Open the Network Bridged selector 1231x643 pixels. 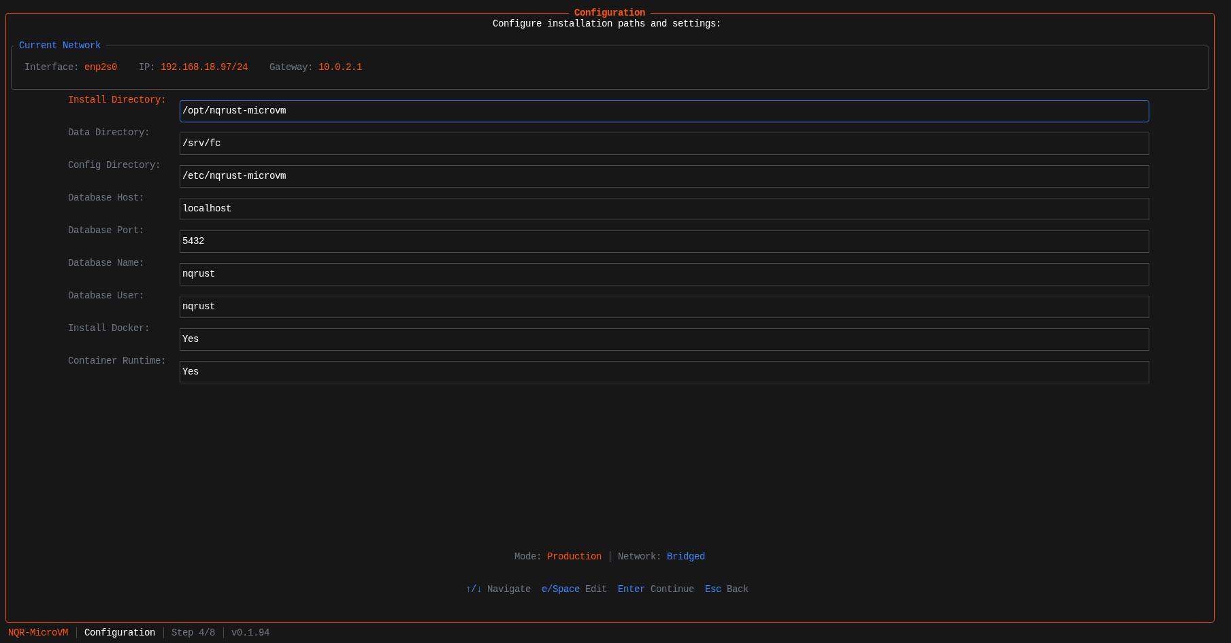click(685, 556)
